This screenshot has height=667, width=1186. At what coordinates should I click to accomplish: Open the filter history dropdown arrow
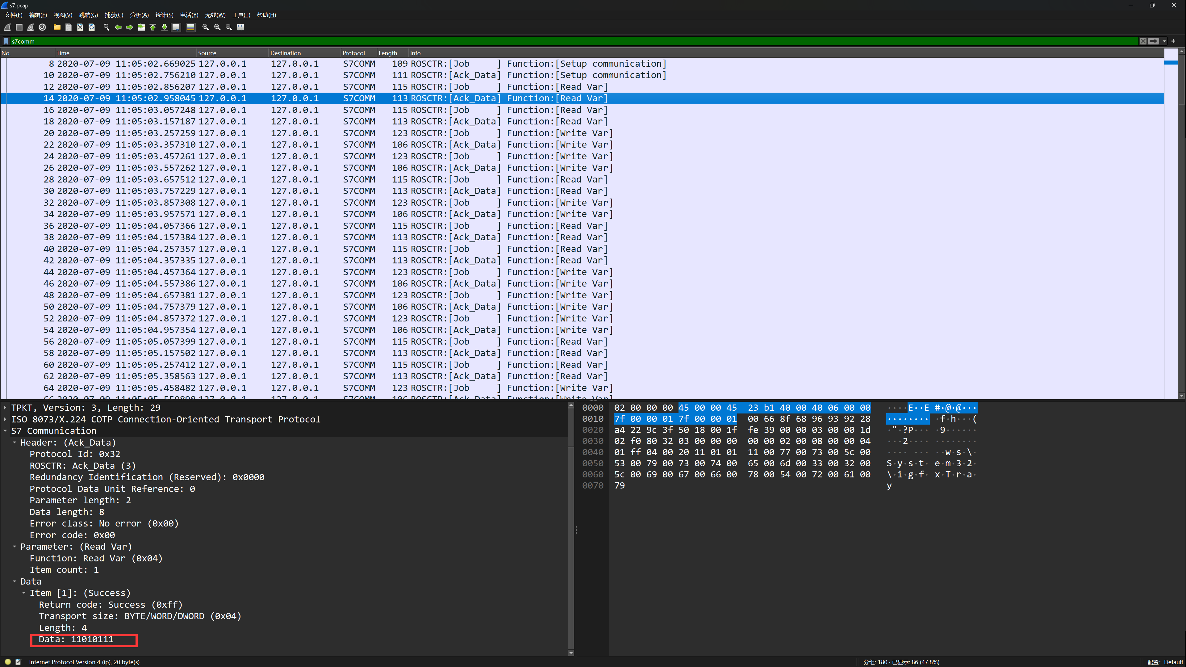(x=1164, y=41)
